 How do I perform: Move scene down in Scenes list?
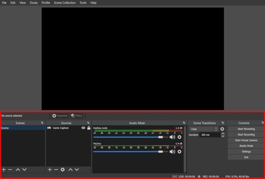pos(25,170)
